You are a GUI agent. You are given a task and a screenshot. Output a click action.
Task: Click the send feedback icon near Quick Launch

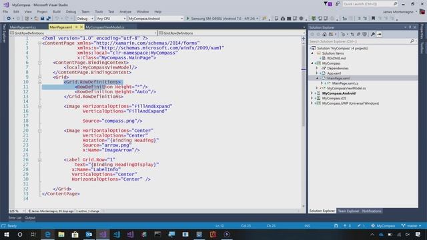coord(338,4)
